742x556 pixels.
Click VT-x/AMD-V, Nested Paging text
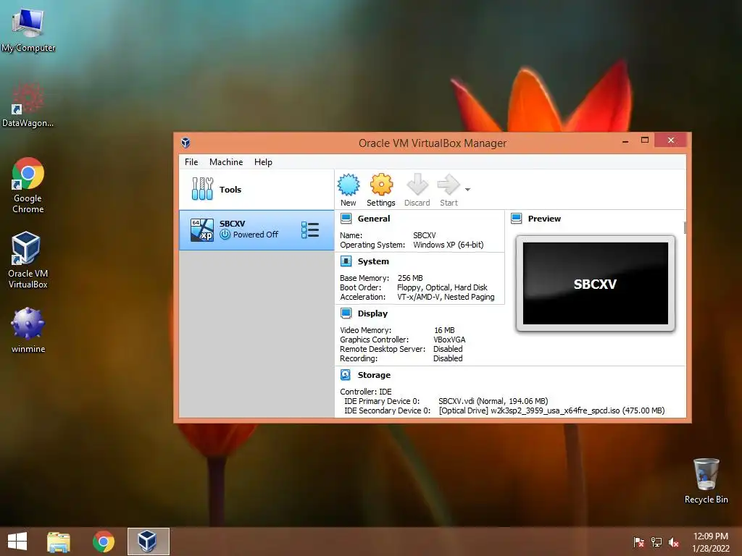point(446,297)
